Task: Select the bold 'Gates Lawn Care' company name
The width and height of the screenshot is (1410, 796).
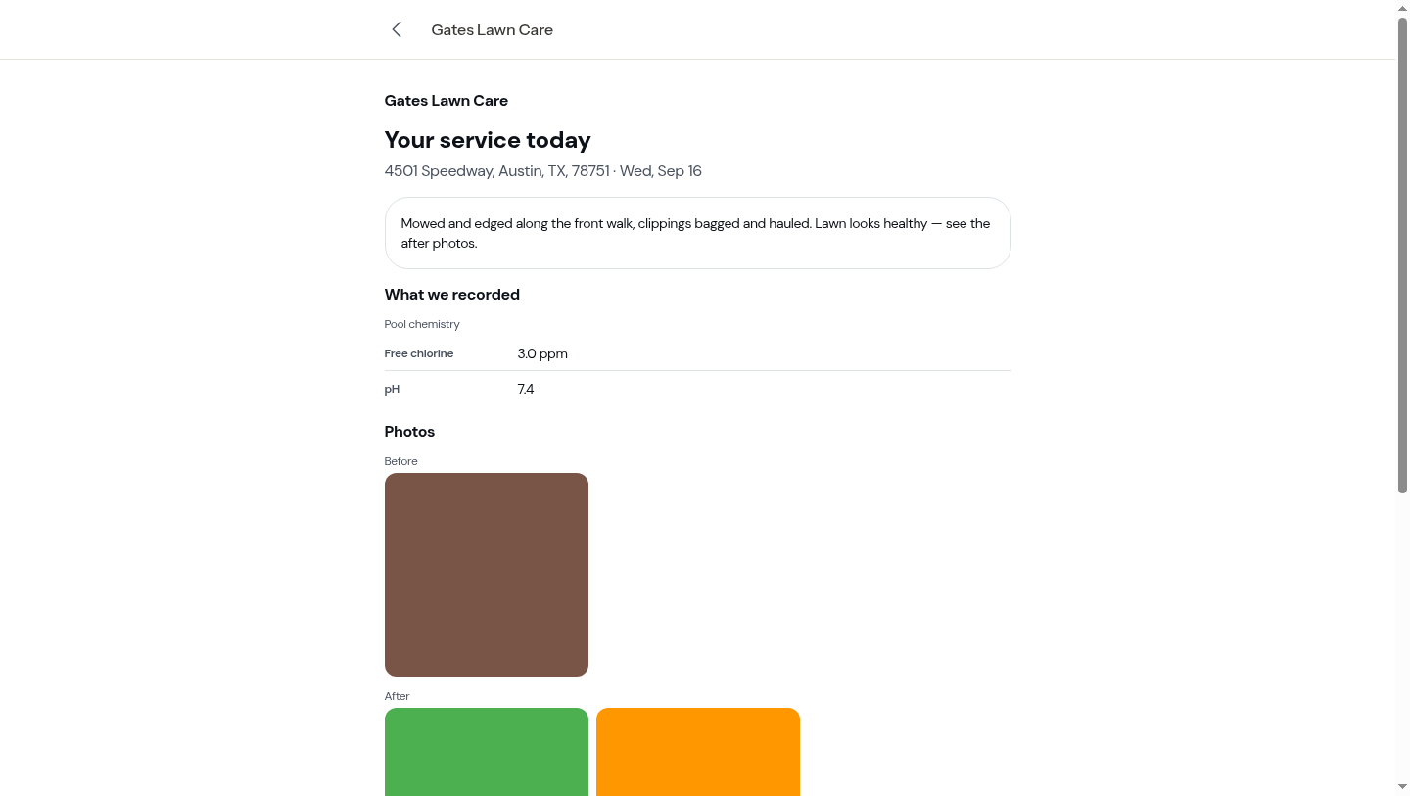Action: coord(446,101)
